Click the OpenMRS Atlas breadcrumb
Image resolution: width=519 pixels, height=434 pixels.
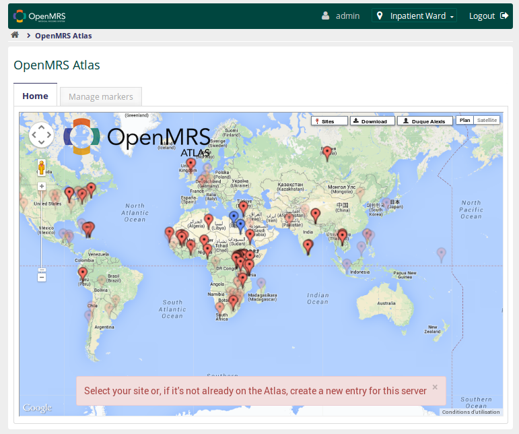[x=63, y=36]
